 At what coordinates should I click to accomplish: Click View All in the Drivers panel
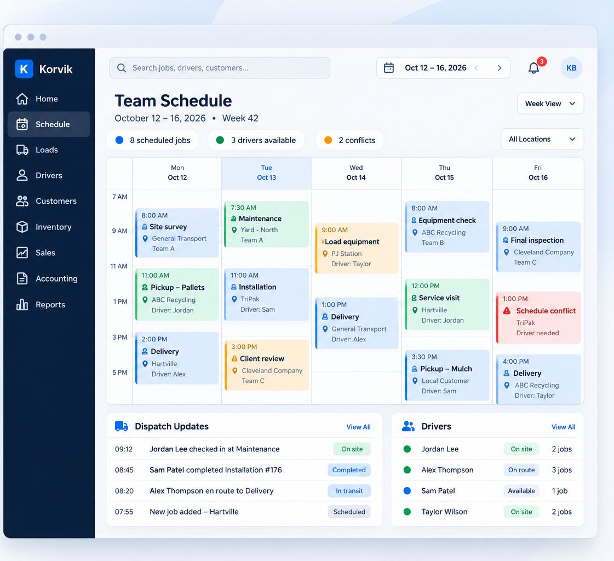563,427
